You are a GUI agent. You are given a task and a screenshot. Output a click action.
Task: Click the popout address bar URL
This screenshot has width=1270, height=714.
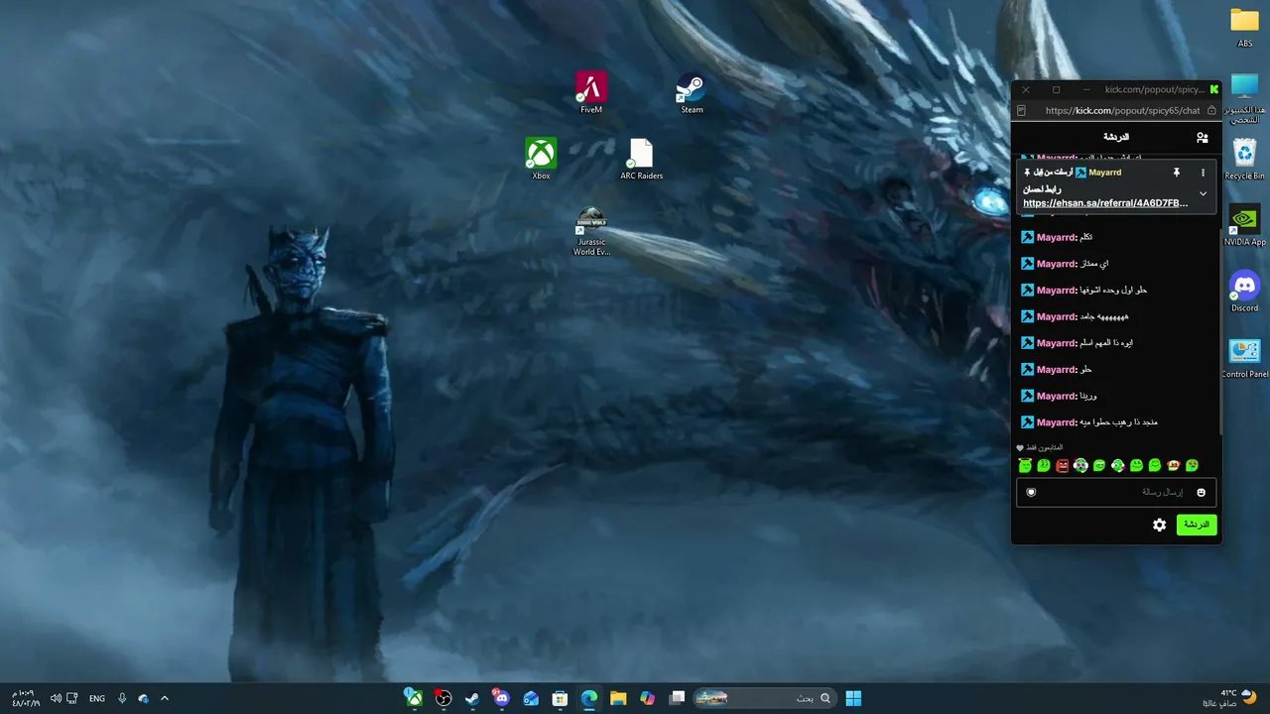1122,111
